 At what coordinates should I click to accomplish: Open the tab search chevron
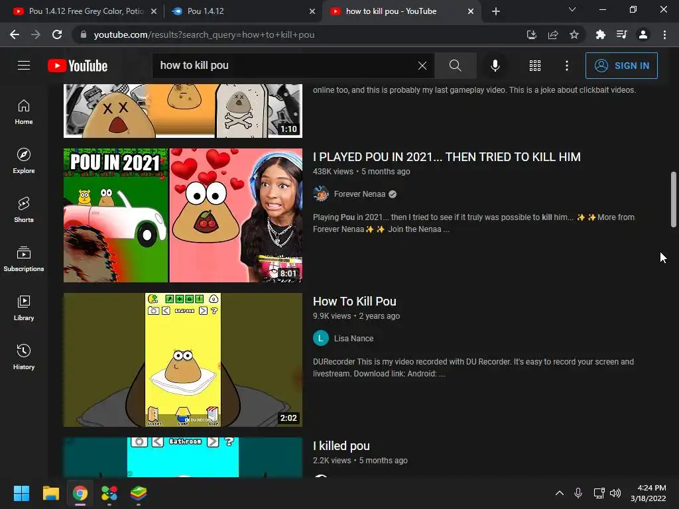coord(572,9)
